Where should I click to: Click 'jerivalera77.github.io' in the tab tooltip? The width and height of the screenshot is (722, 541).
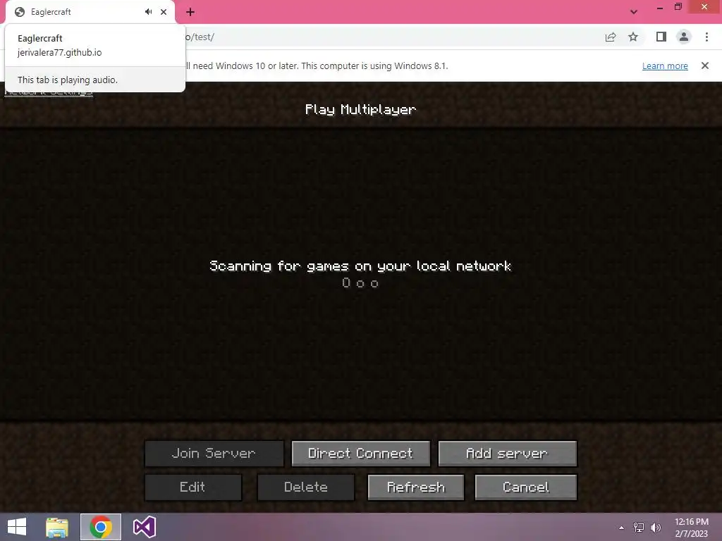pos(59,52)
